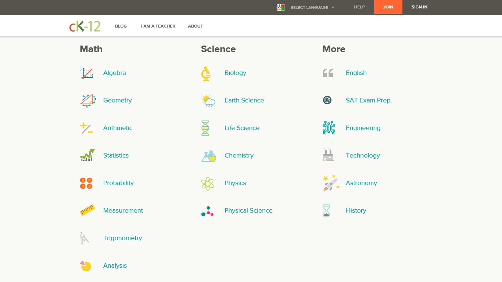Click the Physics atom icon
The width and height of the screenshot is (502, 282).
coord(208,183)
